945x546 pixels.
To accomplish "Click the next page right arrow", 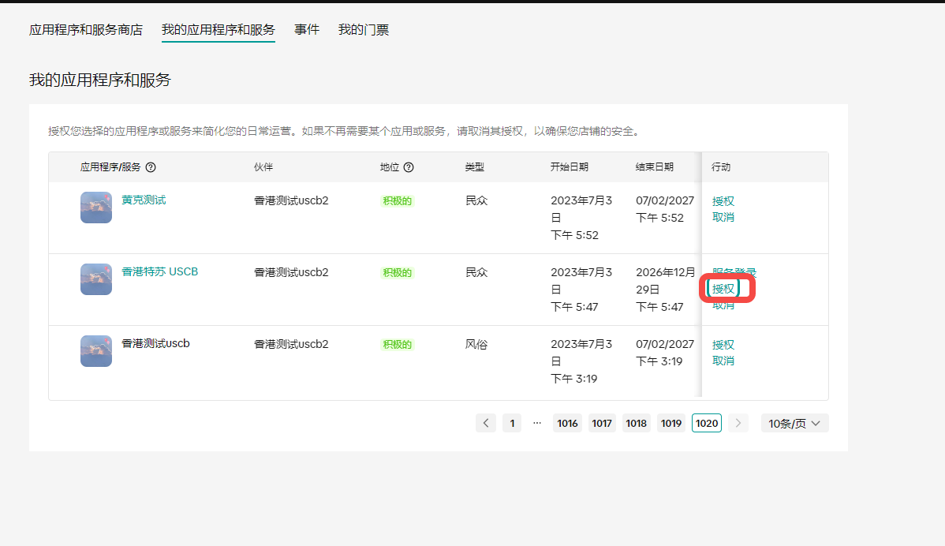I will click(738, 423).
